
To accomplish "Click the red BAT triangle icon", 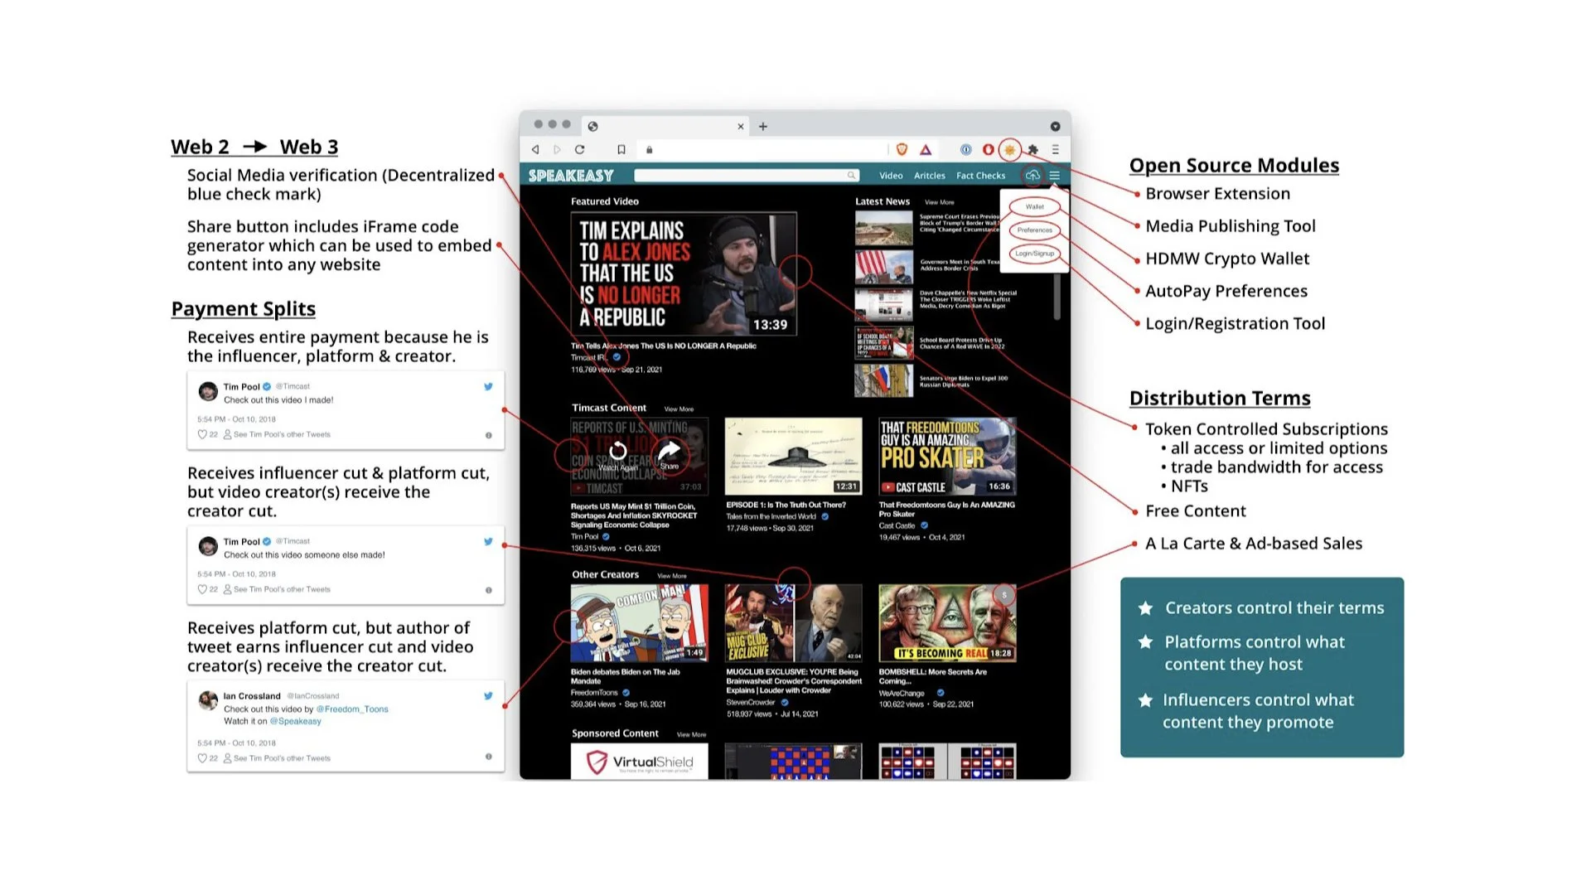I will [x=926, y=150].
